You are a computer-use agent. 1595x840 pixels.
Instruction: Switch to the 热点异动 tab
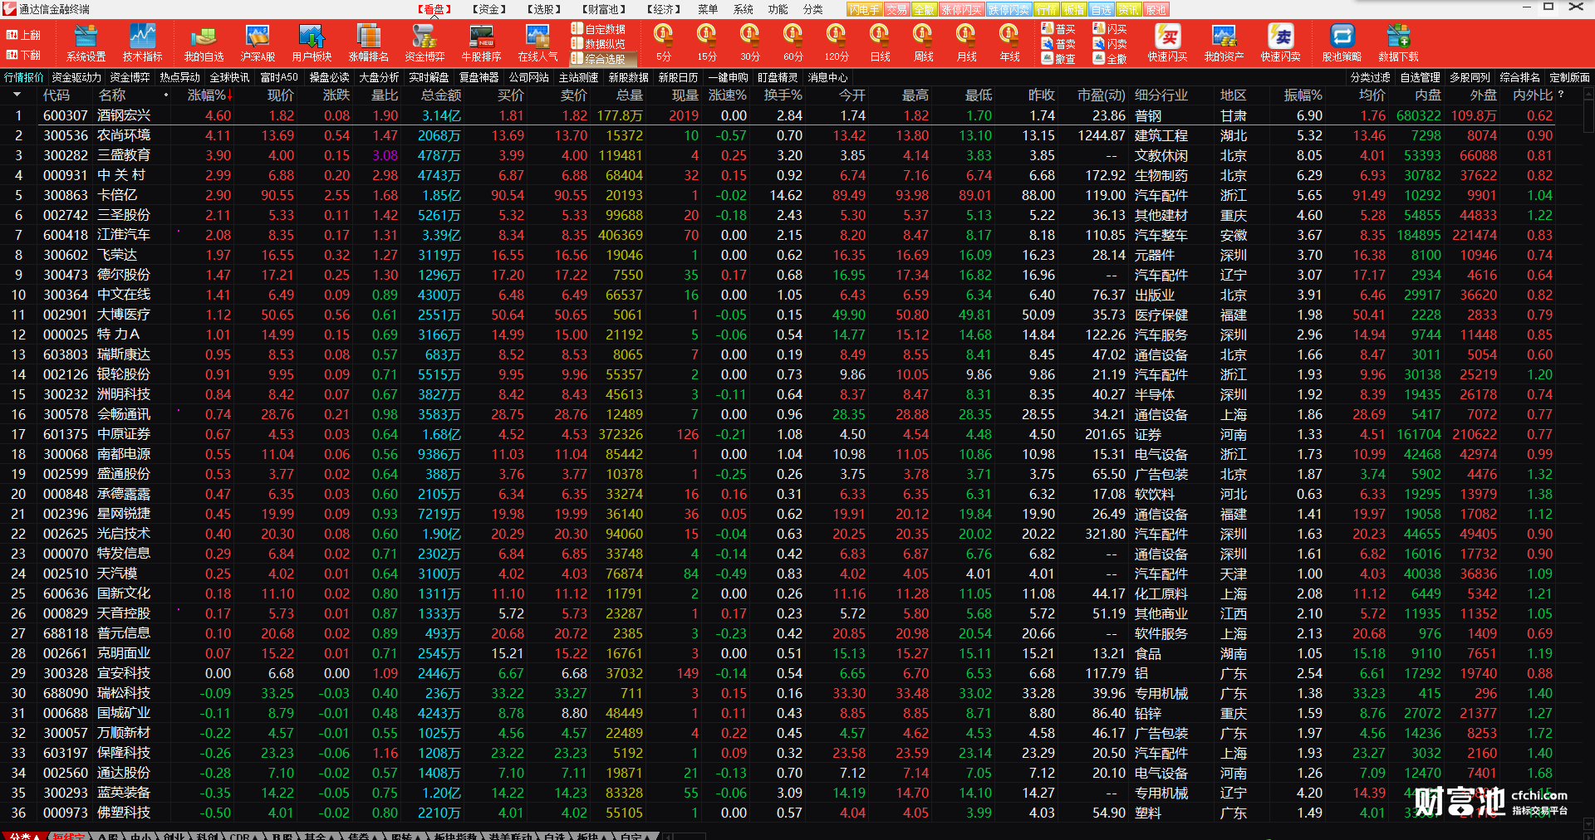[179, 77]
